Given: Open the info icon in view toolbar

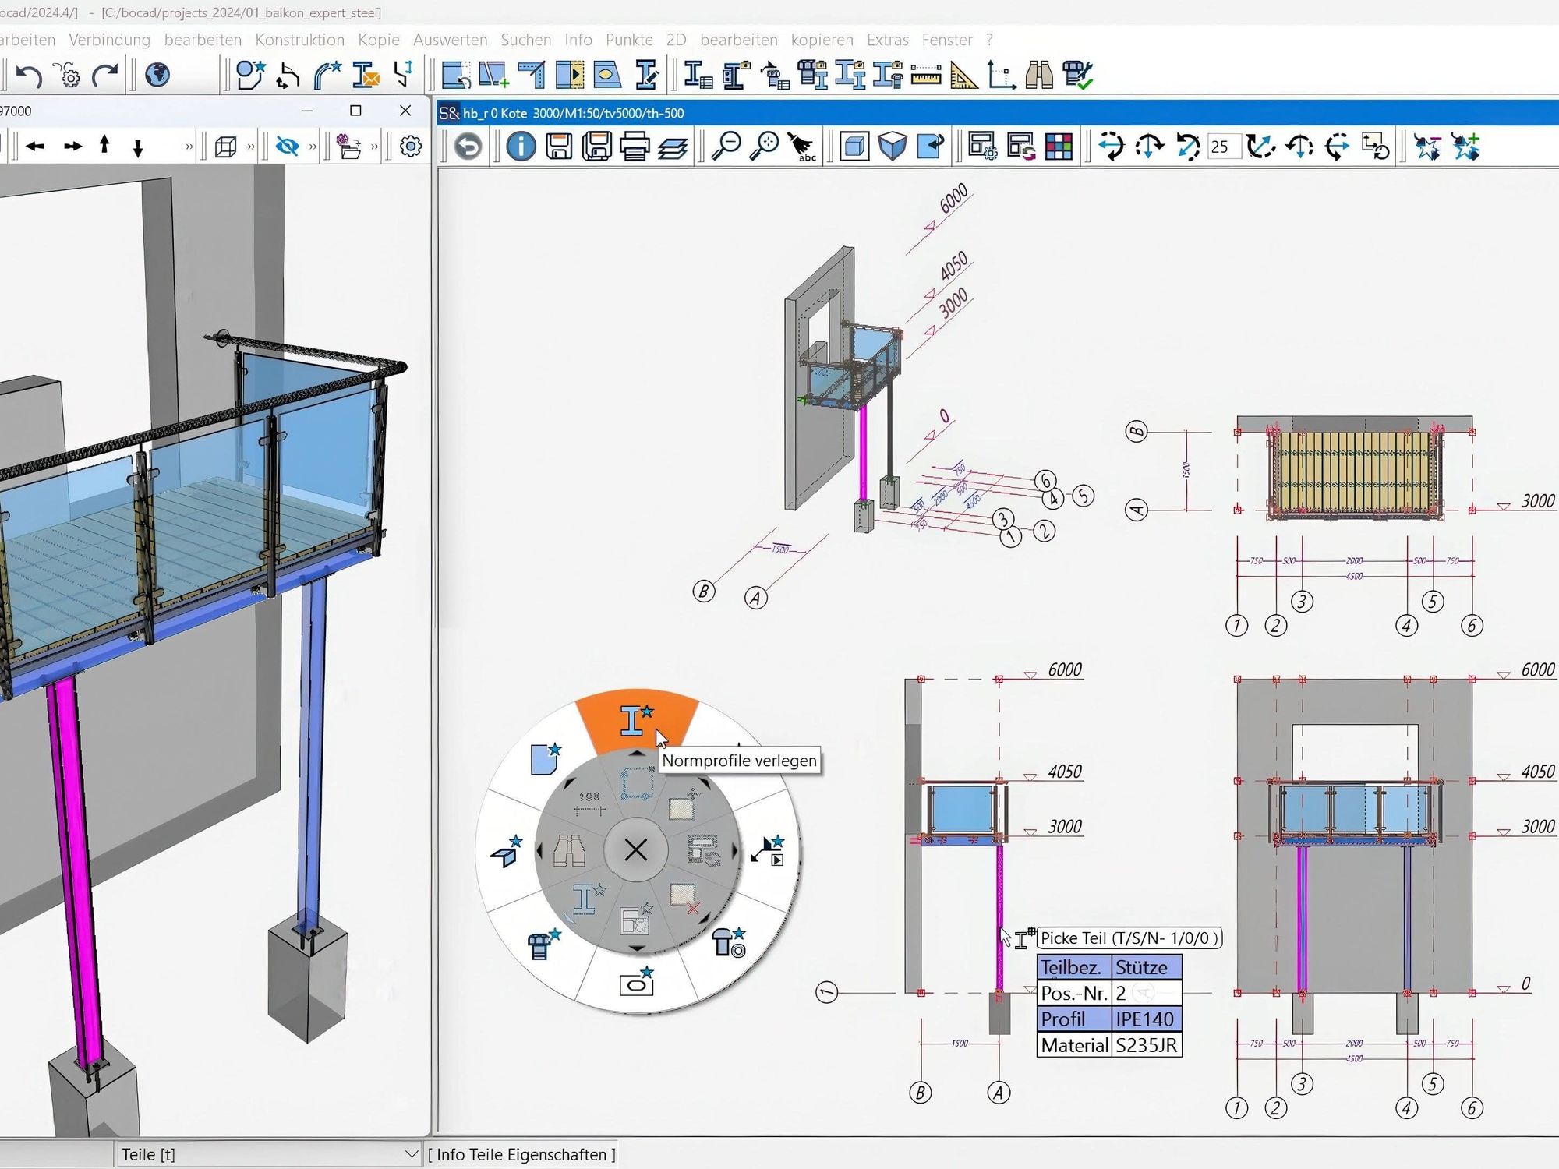Looking at the screenshot, I should click(521, 147).
